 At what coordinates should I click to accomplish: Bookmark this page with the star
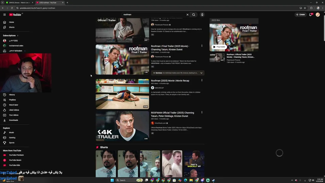click(305, 8)
